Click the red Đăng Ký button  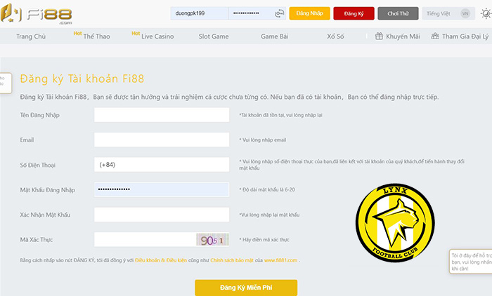[x=354, y=13]
